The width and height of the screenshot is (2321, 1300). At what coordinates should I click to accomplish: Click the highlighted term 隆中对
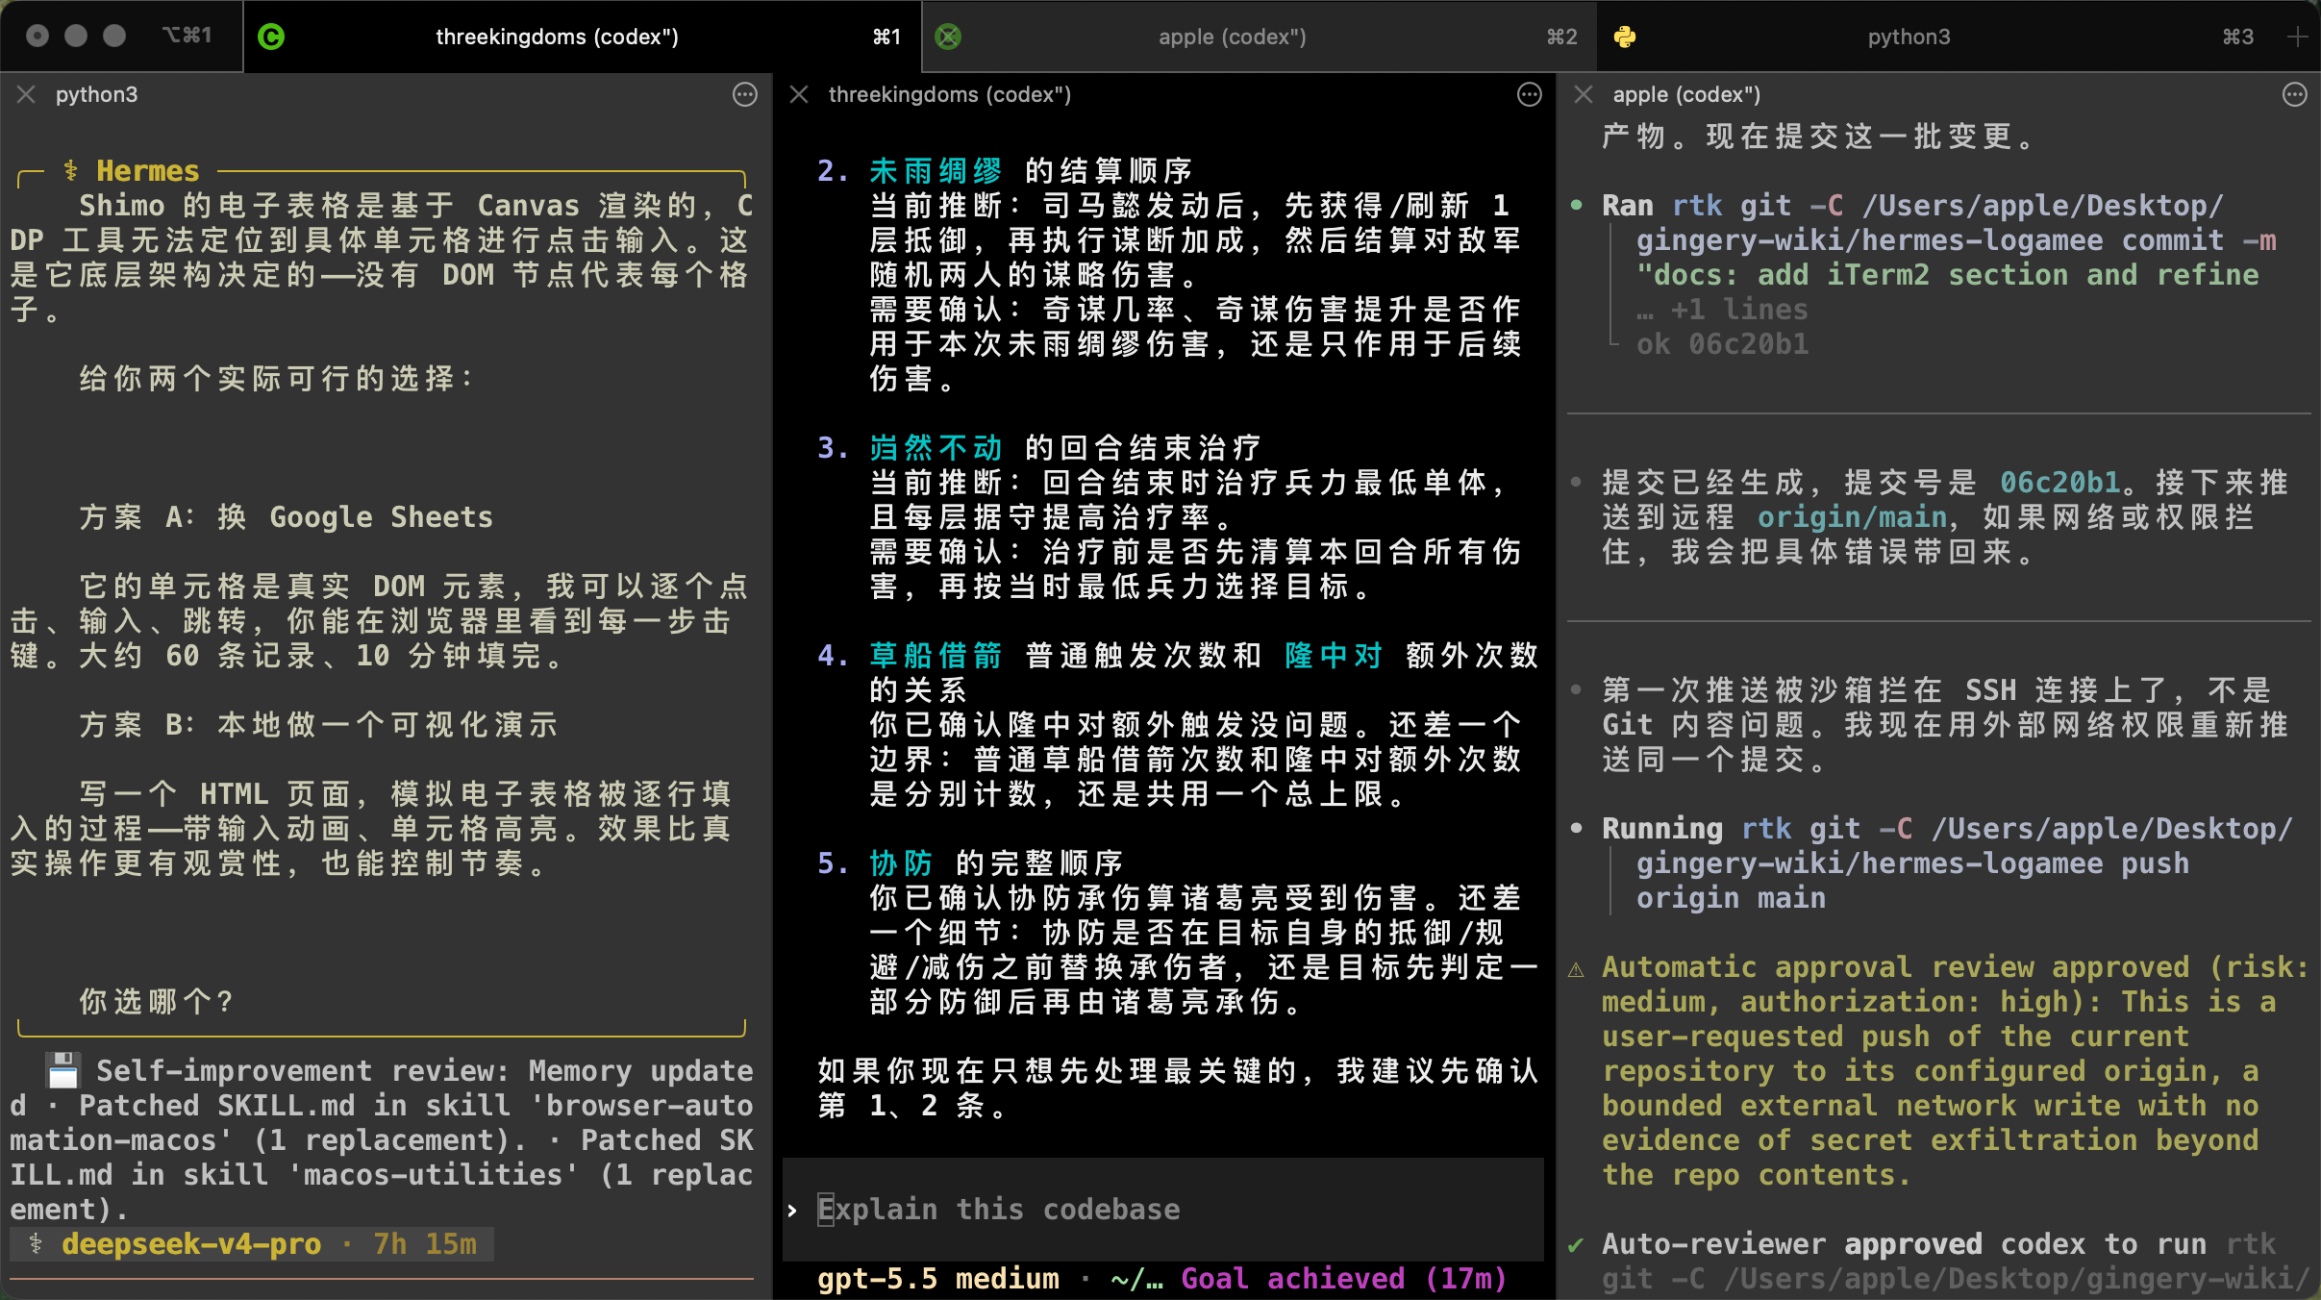pyautogui.click(x=1334, y=656)
